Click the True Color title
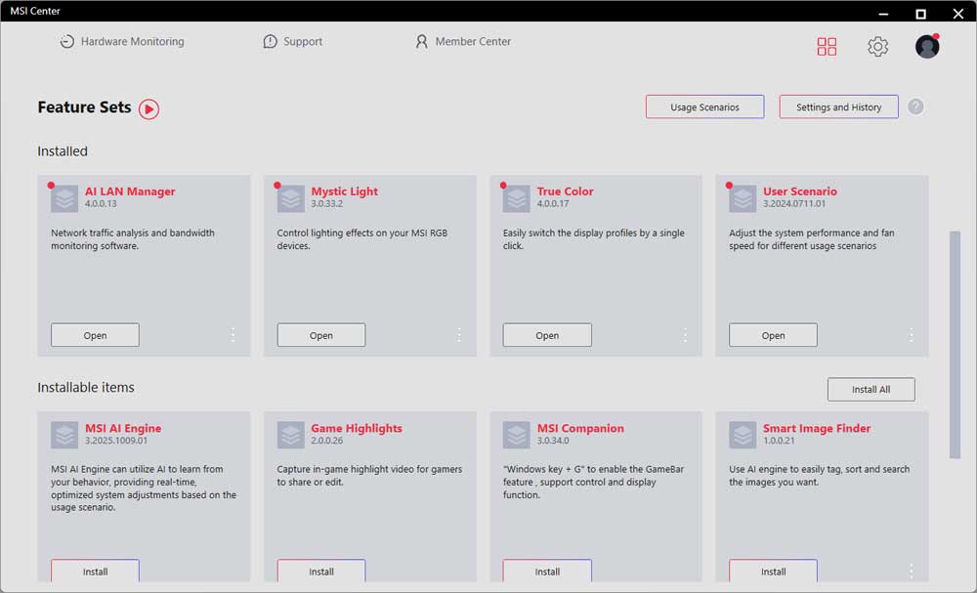 point(565,191)
